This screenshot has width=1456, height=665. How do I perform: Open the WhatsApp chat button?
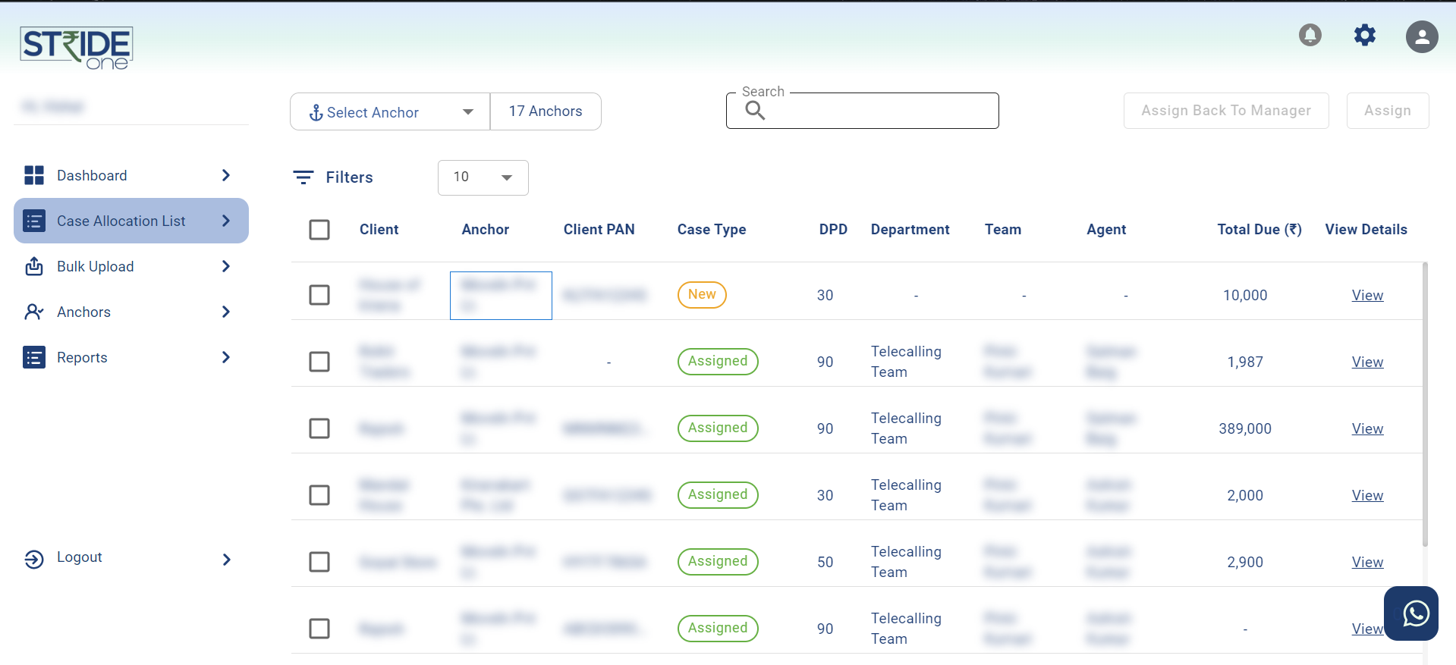[1411, 613]
